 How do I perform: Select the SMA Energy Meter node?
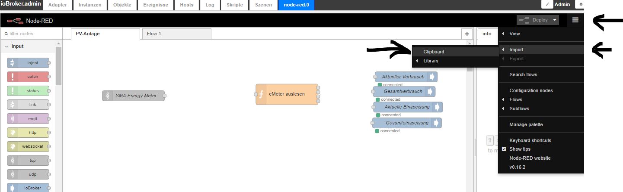[x=133, y=96]
